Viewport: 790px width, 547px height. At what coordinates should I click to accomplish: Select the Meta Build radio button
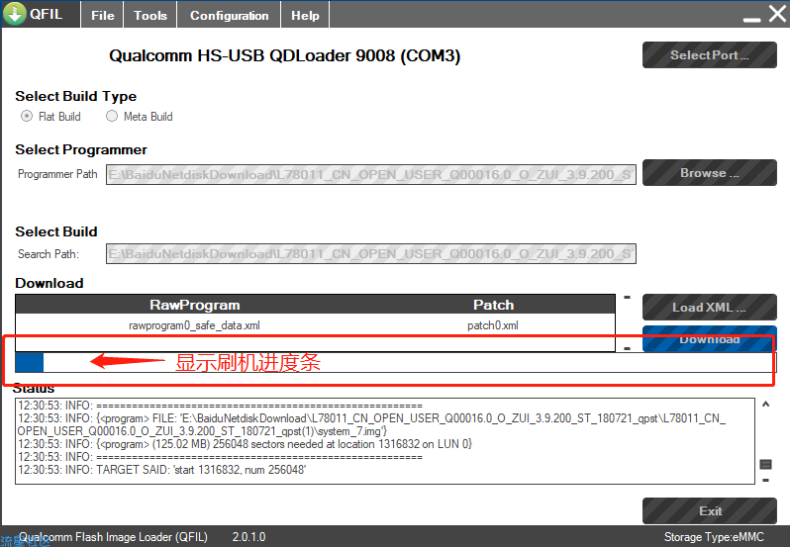[x=112, y=117]
